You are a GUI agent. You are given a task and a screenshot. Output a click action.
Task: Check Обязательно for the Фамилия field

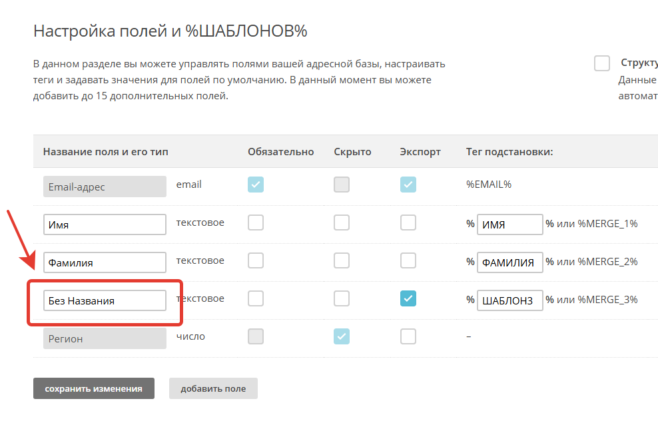[x=256, y=260]
